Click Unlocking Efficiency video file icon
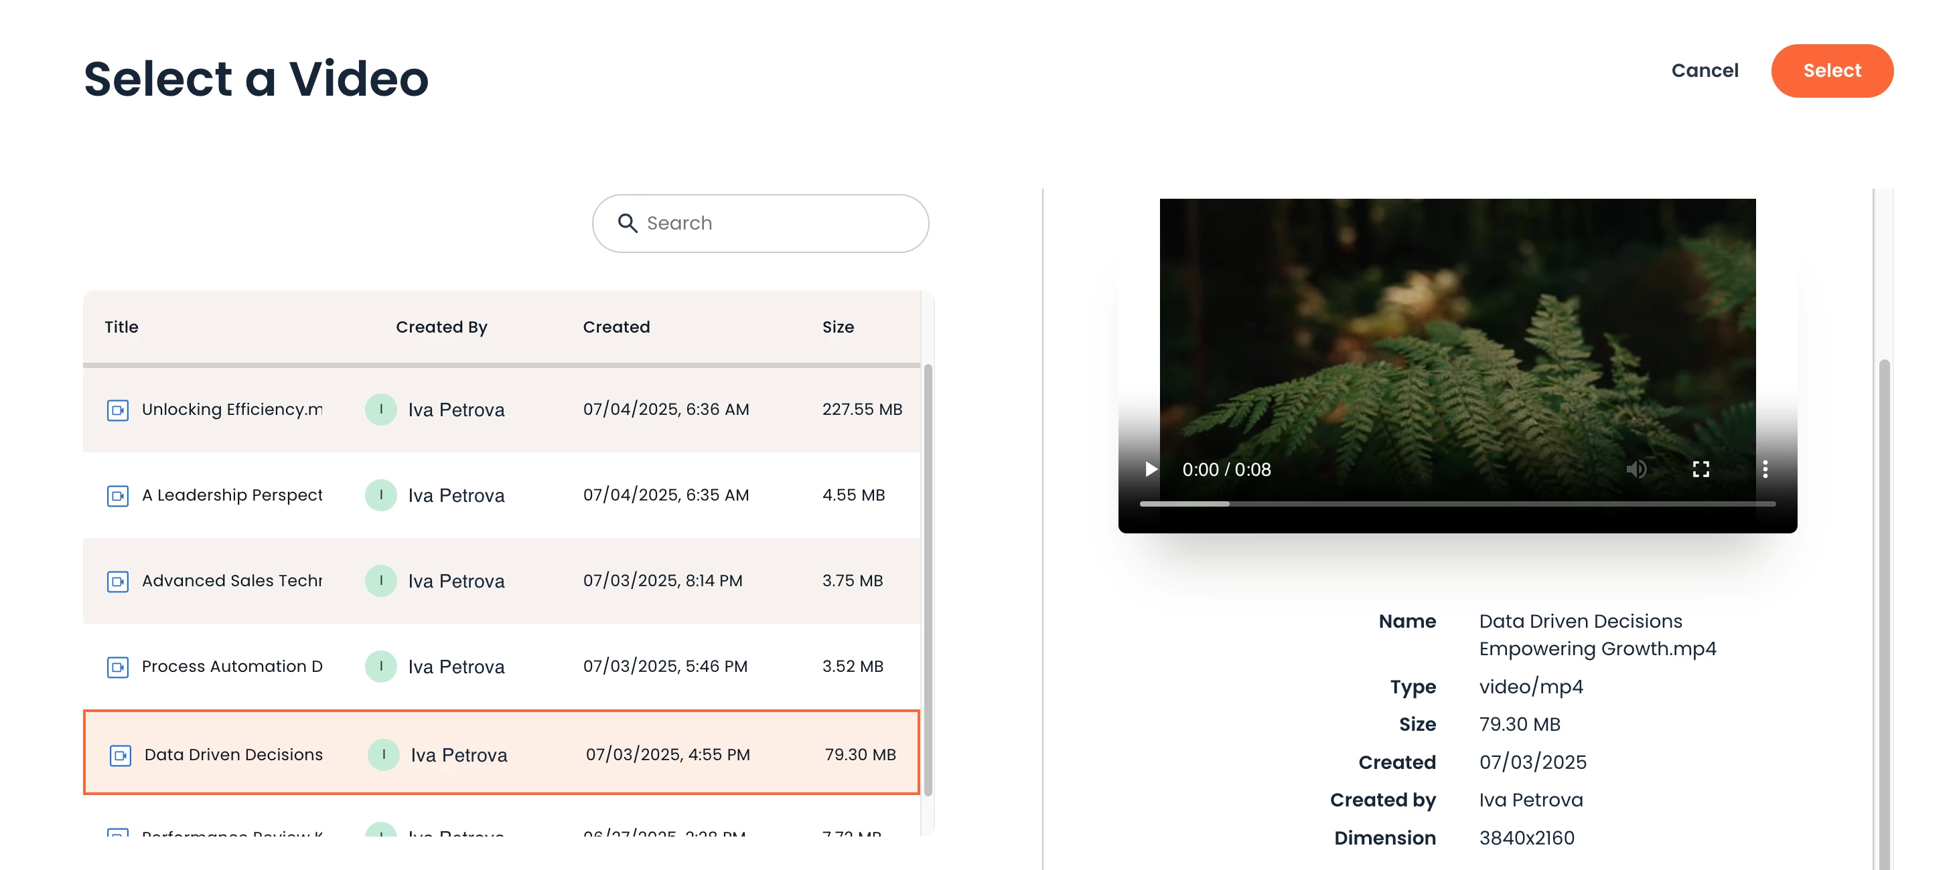 coord(118,410)
